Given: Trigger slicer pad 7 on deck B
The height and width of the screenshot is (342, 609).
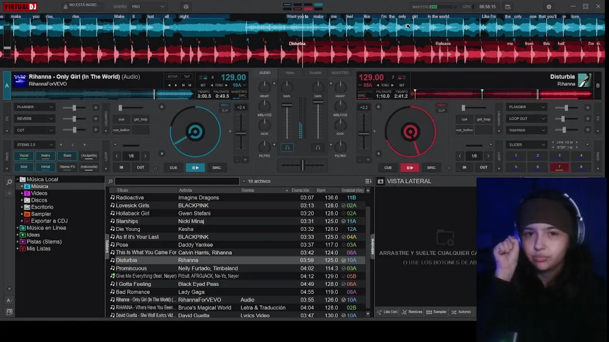Looking at the screenshot, I should click(x=559, y=167).
